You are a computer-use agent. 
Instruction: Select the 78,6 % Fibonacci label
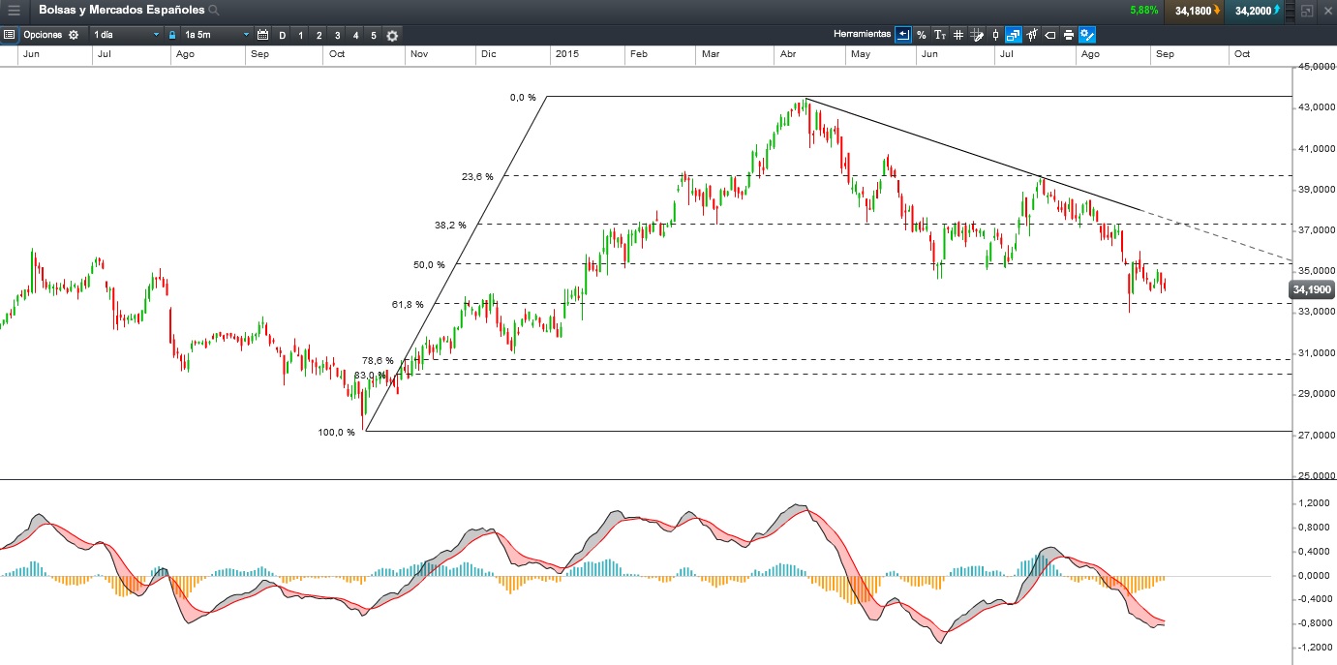(x=378, y=360)
